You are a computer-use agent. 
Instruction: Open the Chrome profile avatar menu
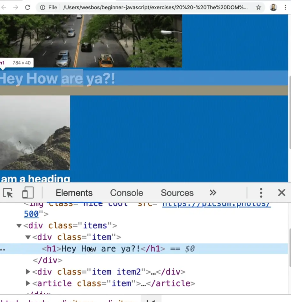coord(273,7)
